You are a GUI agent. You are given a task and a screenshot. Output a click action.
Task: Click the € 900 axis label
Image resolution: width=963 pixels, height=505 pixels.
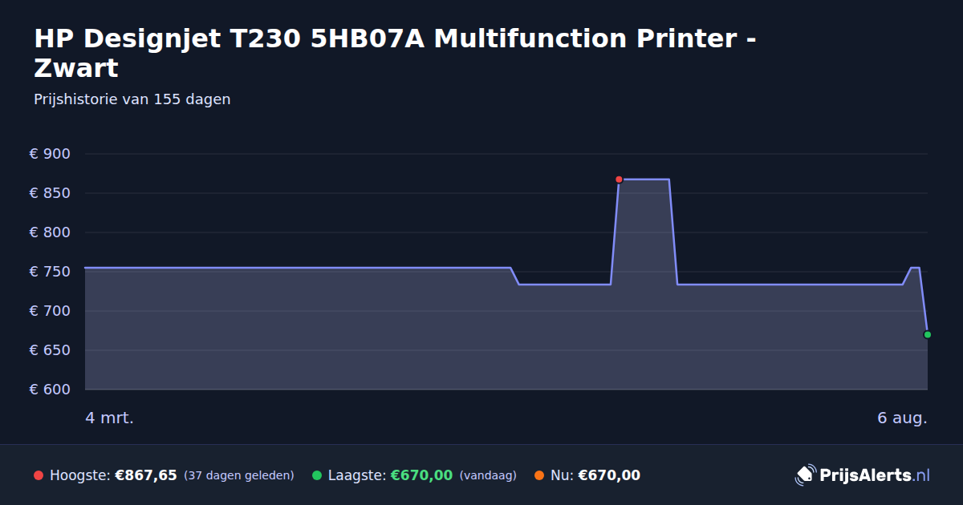coord(51,154)
